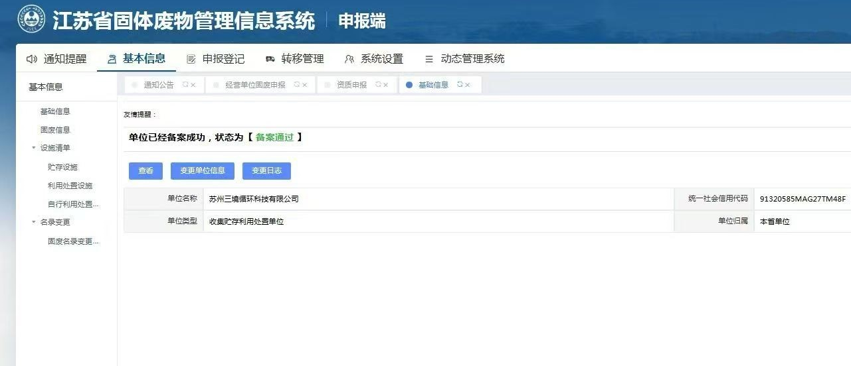Click the speaker icon beside 通知提醒
The height and width of the screenshot is (366, 851).
pos(32,59)
